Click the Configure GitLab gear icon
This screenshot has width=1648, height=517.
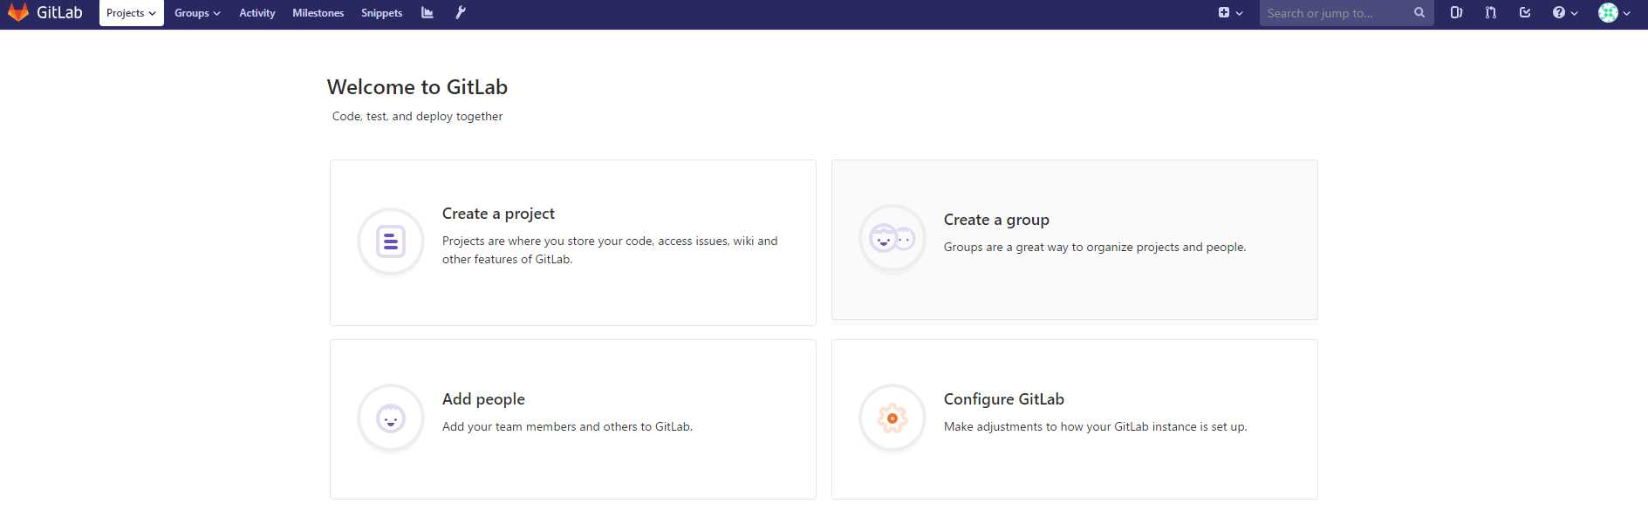tap(892, 418)
